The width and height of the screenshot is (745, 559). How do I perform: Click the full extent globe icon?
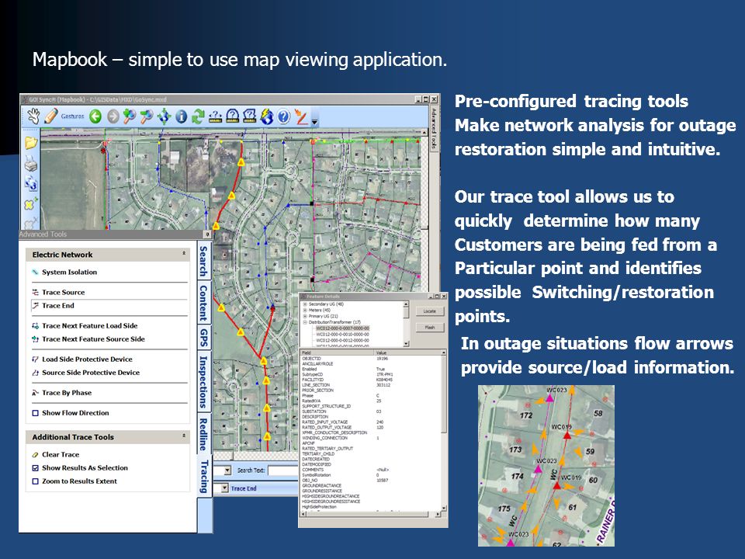(164, 116)
